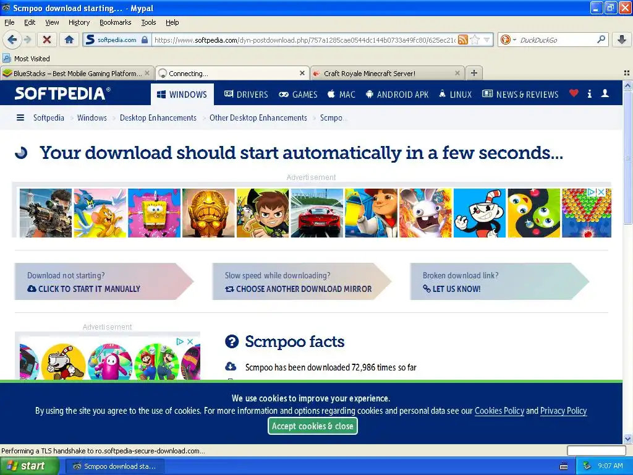The image size is (633, 475).
Task: Open the Bookmarks menu
Action: click(x=116, y=22)
